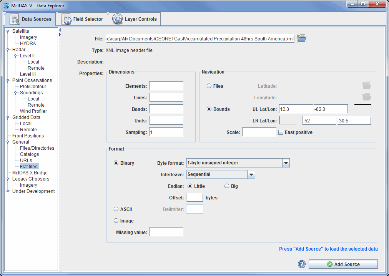Select URLs under General

click(26, 160)
